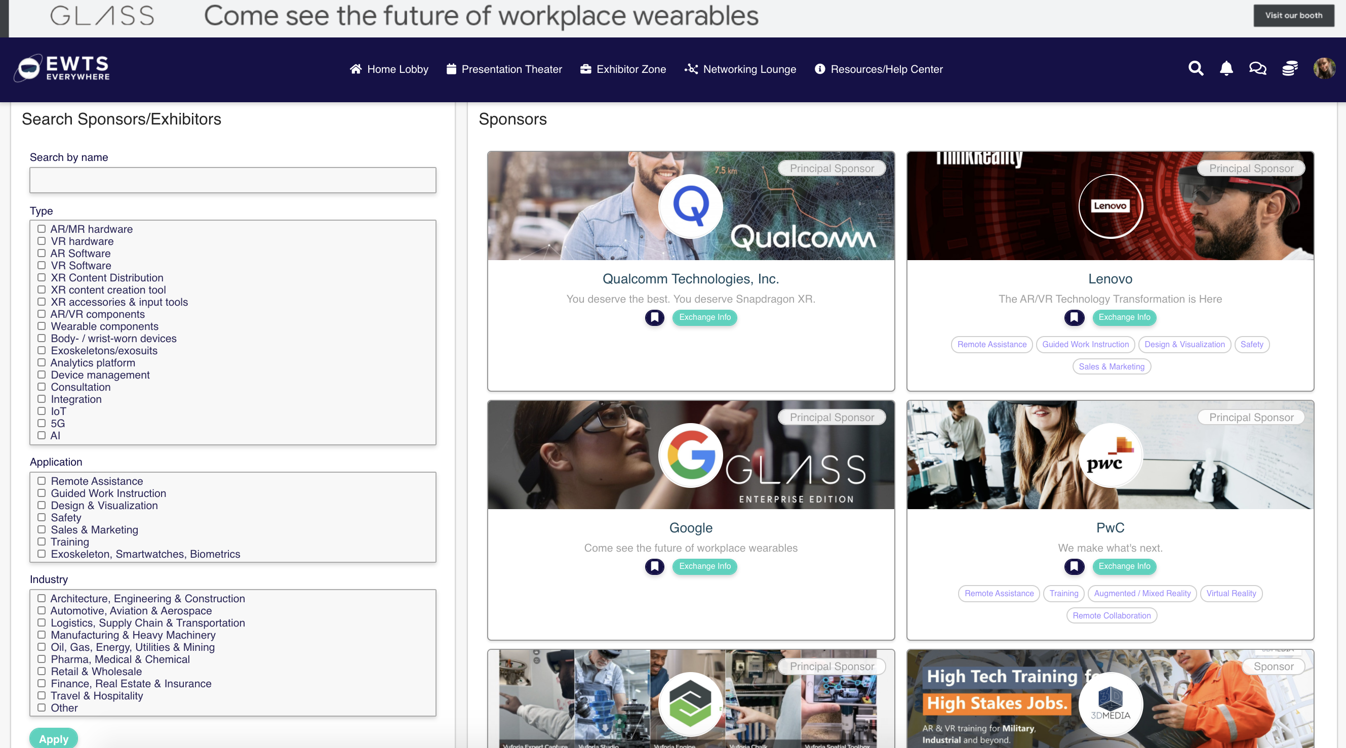Click the EWTS Everywhere logo

pos(62,68)
